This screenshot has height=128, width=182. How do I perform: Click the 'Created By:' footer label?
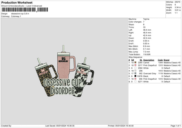(x=6, y=126)
